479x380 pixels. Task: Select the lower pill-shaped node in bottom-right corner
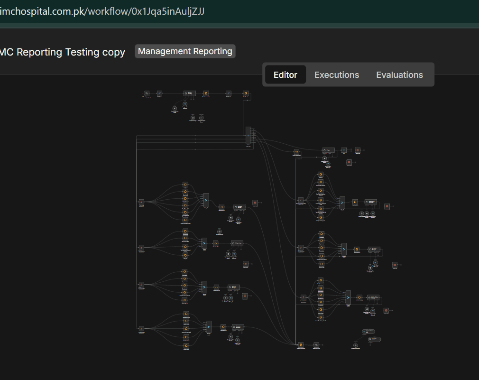coord(375,339)
